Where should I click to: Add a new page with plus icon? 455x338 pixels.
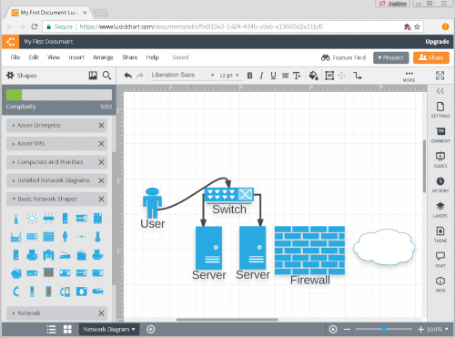tap(151, 330)
